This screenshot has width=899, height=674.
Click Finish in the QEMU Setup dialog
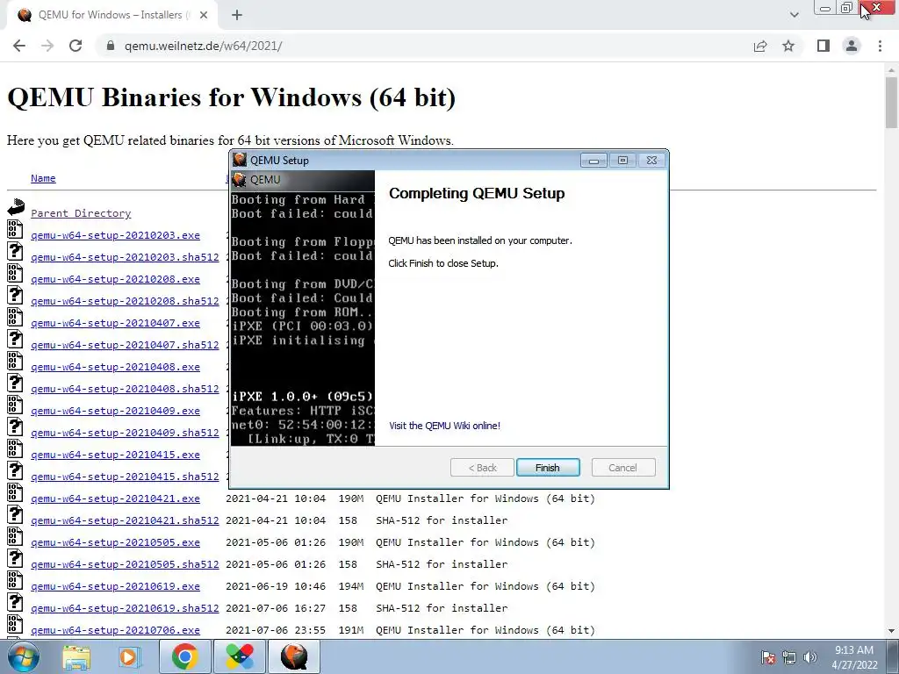coord(548,468)
